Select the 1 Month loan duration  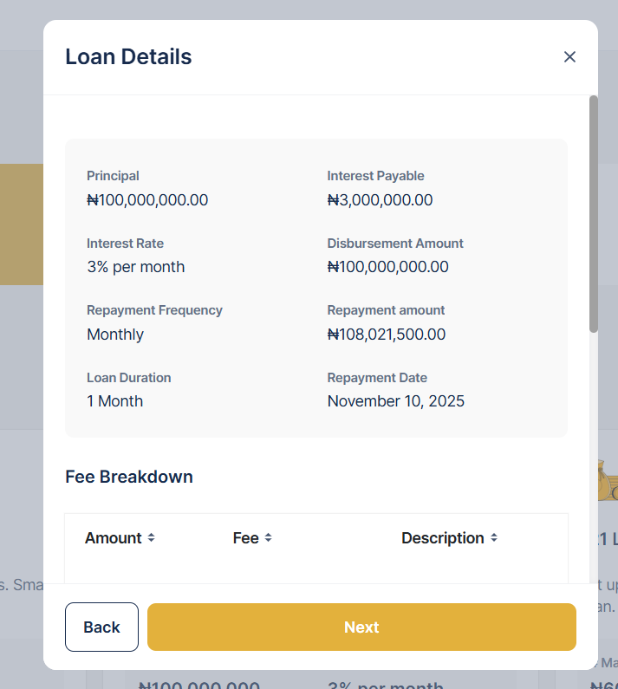[115, 401]
